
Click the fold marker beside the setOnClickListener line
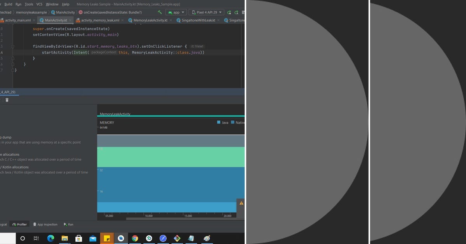tap(12, 46)
